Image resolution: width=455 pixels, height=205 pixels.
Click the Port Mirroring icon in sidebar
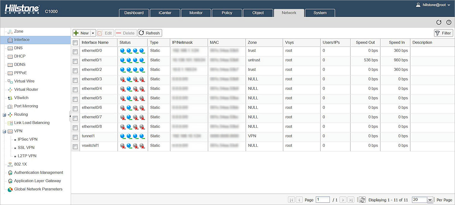pyautogui.click(x=10, y=106)
